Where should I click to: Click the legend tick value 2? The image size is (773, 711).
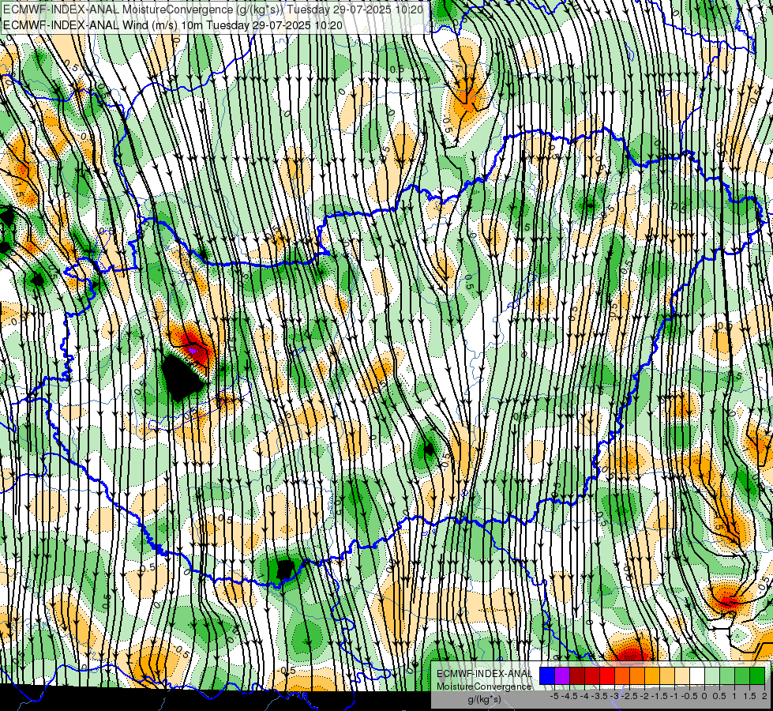click(x=764, y=696)
